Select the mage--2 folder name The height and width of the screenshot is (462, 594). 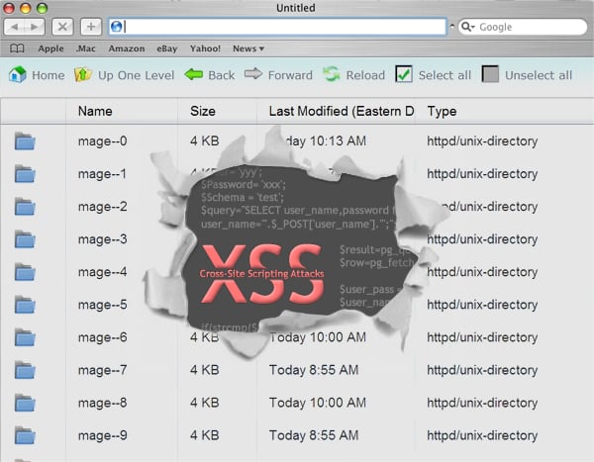pos(102,207)
